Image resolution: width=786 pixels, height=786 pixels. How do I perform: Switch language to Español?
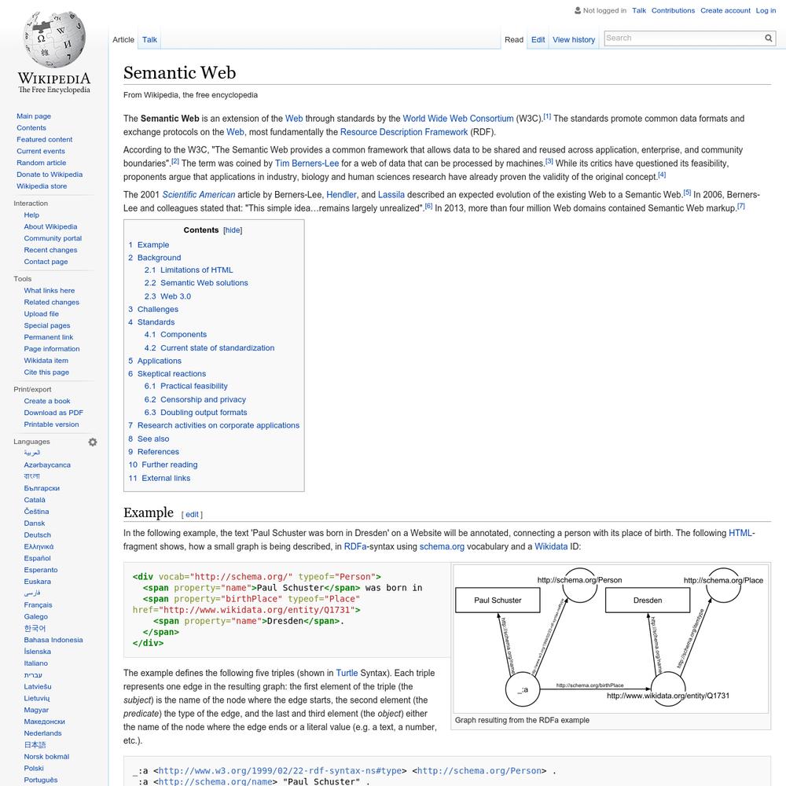(x=37, y=558)
